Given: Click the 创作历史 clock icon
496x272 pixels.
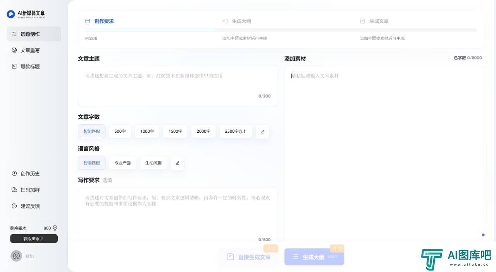Looking at the screenshot, I should click(14, 174).
